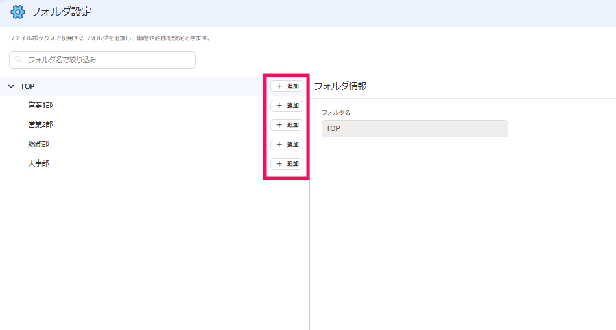Add a subfolder under 営業1部
The height and width of the screenshot is (330, 616).
click(x=287, y=106)
